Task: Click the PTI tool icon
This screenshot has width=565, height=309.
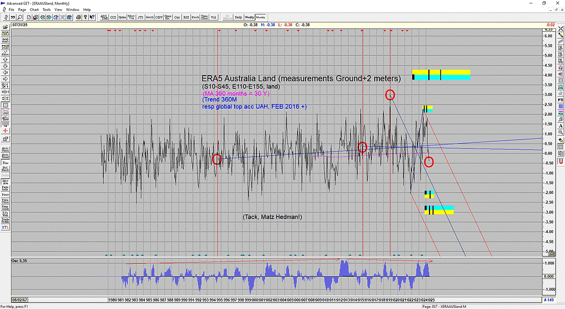Action: [560, 100]
